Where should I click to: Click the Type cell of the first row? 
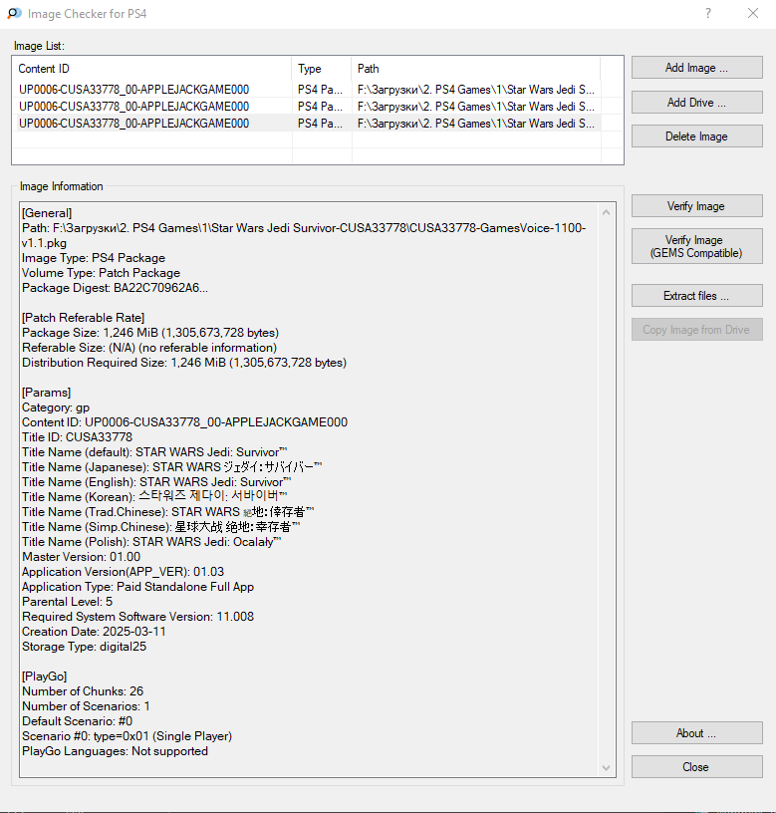(x=320, y=90)
